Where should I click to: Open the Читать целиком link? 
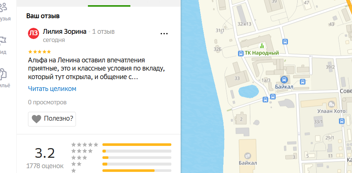(52, 89)
